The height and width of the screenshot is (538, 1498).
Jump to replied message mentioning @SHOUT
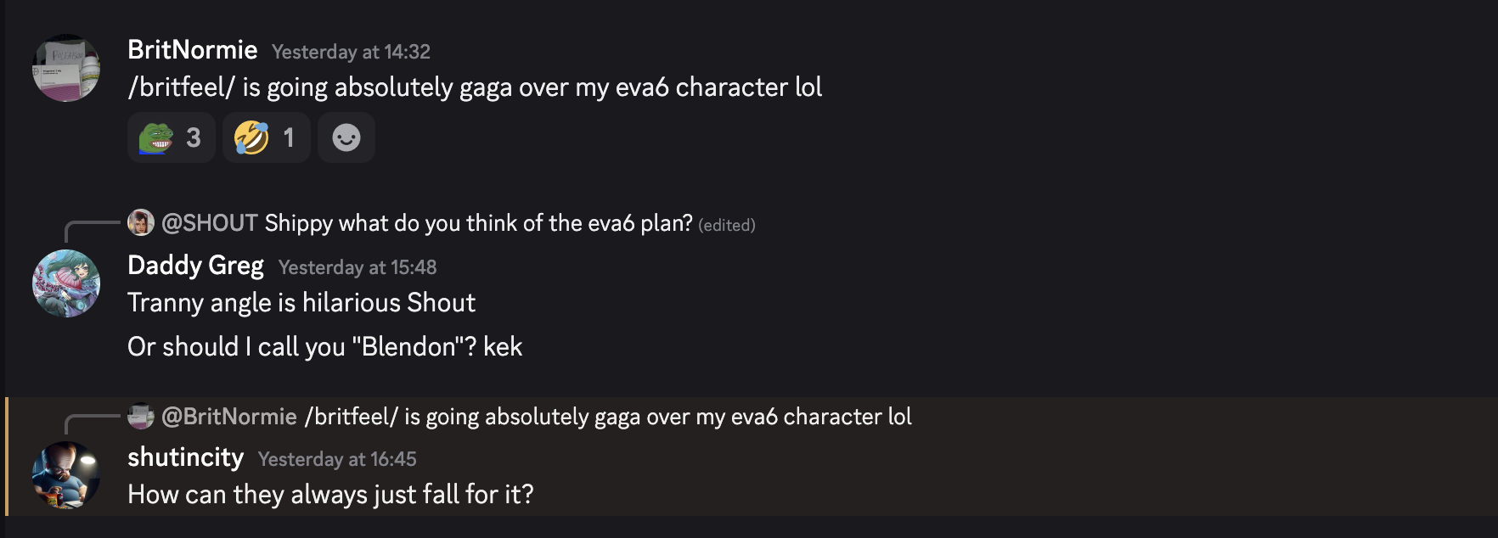pyautogui.click(x=478, y=223)
